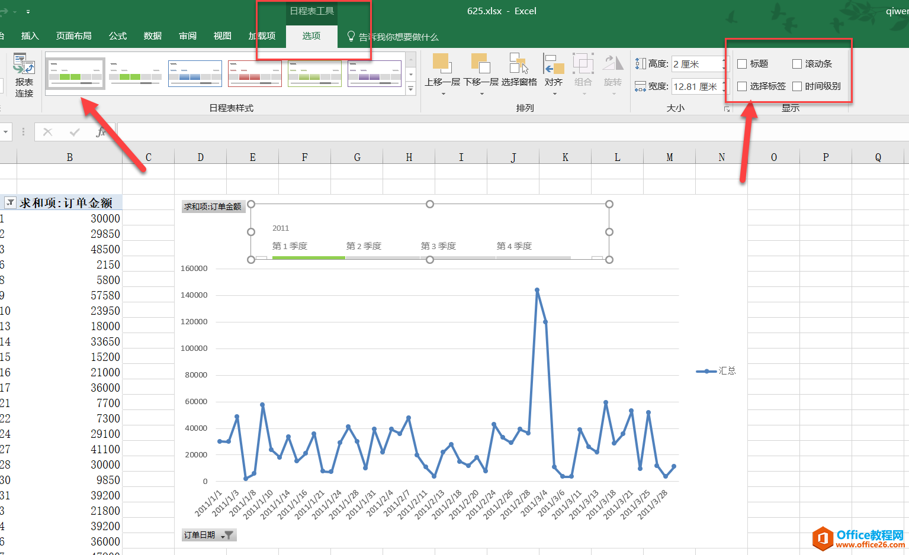Expand the timeline styles gallery

[411, 89]
